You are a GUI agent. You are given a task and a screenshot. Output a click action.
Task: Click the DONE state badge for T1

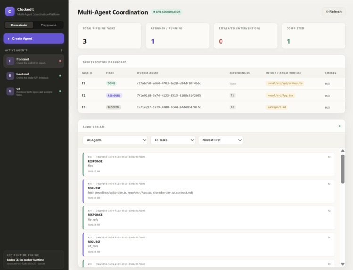point(111,83)
